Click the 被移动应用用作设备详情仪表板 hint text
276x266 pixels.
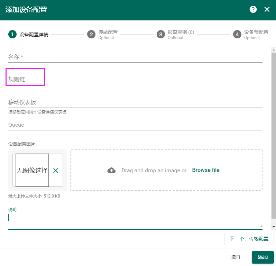pyautogui.click(x=37, y=112)
